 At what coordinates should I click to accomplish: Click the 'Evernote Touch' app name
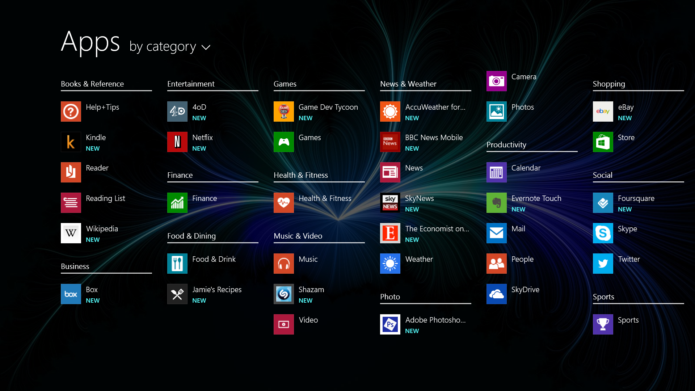click(536, 198)
